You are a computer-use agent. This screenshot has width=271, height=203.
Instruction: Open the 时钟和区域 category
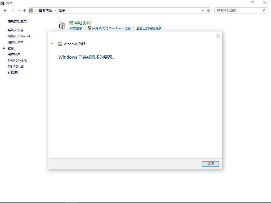point(15,66)
